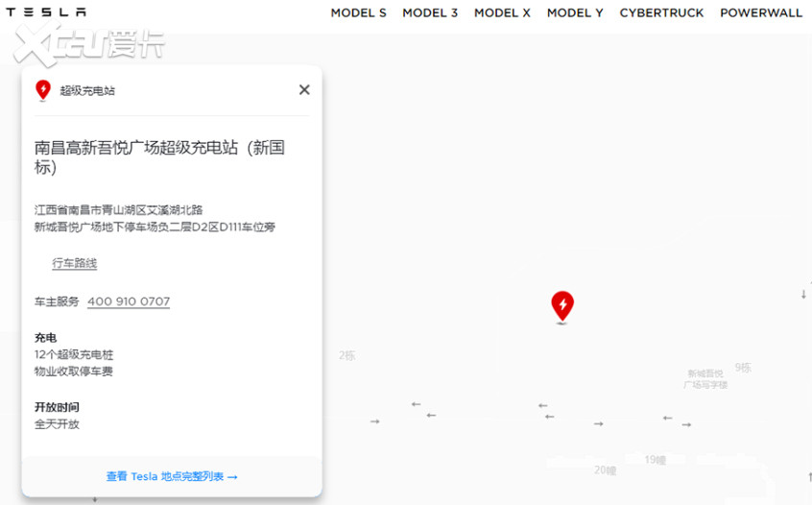Open the Cybertruck menu item

(661, 12)
